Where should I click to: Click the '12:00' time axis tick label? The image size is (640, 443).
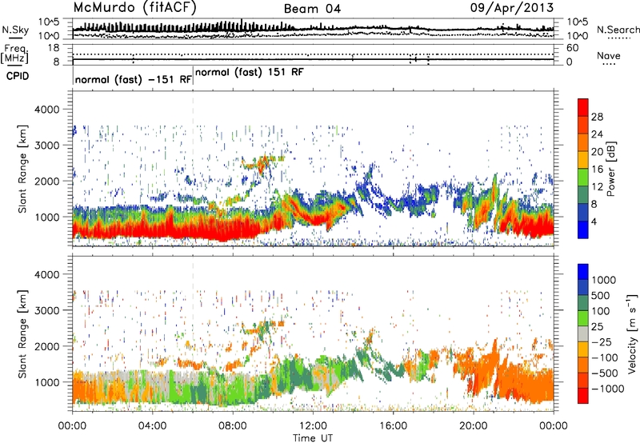(x=313, y=426)
